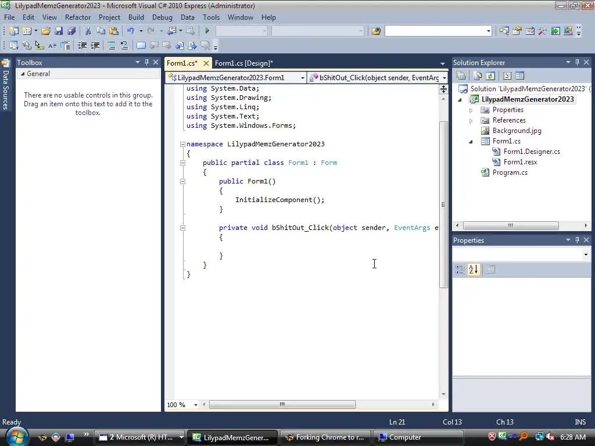
Task: Click the Increase Indent icon
Action: pos(95,46)
